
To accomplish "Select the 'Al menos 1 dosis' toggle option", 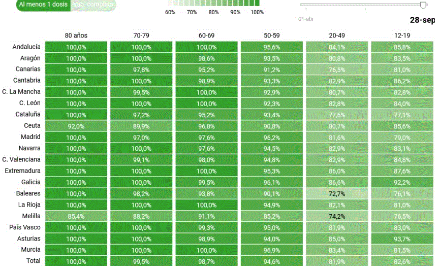I will [43, 5].
